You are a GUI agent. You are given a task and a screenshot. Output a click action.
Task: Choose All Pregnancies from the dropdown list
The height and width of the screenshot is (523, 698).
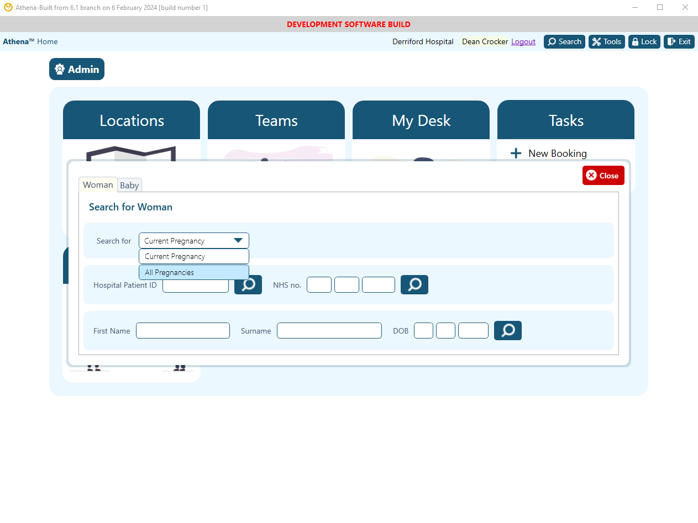194,272
